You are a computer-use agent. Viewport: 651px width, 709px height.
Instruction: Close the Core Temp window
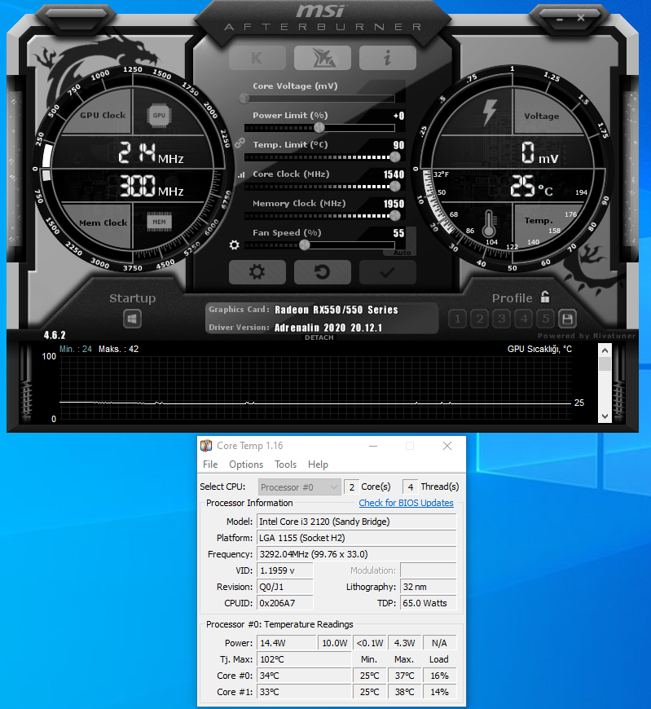click(447, 446)
